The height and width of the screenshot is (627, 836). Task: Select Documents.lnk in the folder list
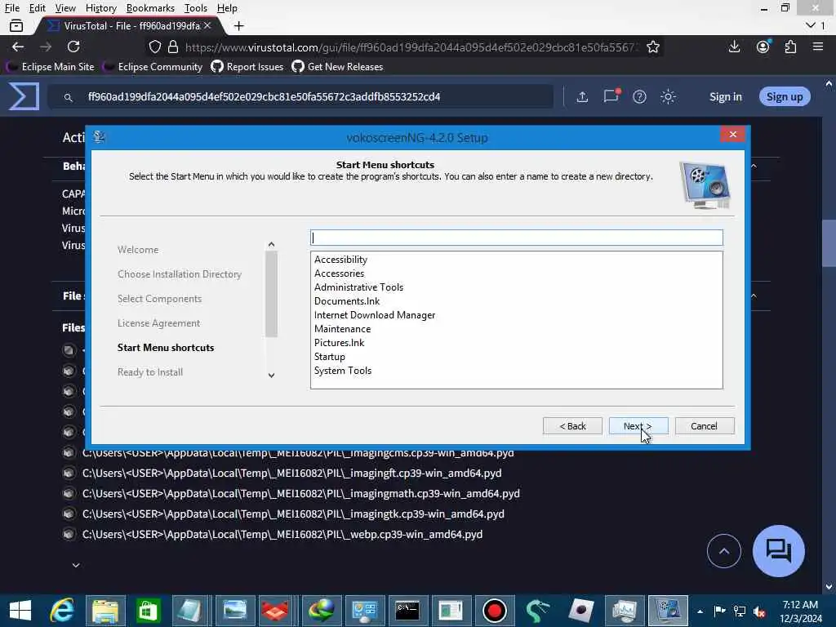coord(346,301)
